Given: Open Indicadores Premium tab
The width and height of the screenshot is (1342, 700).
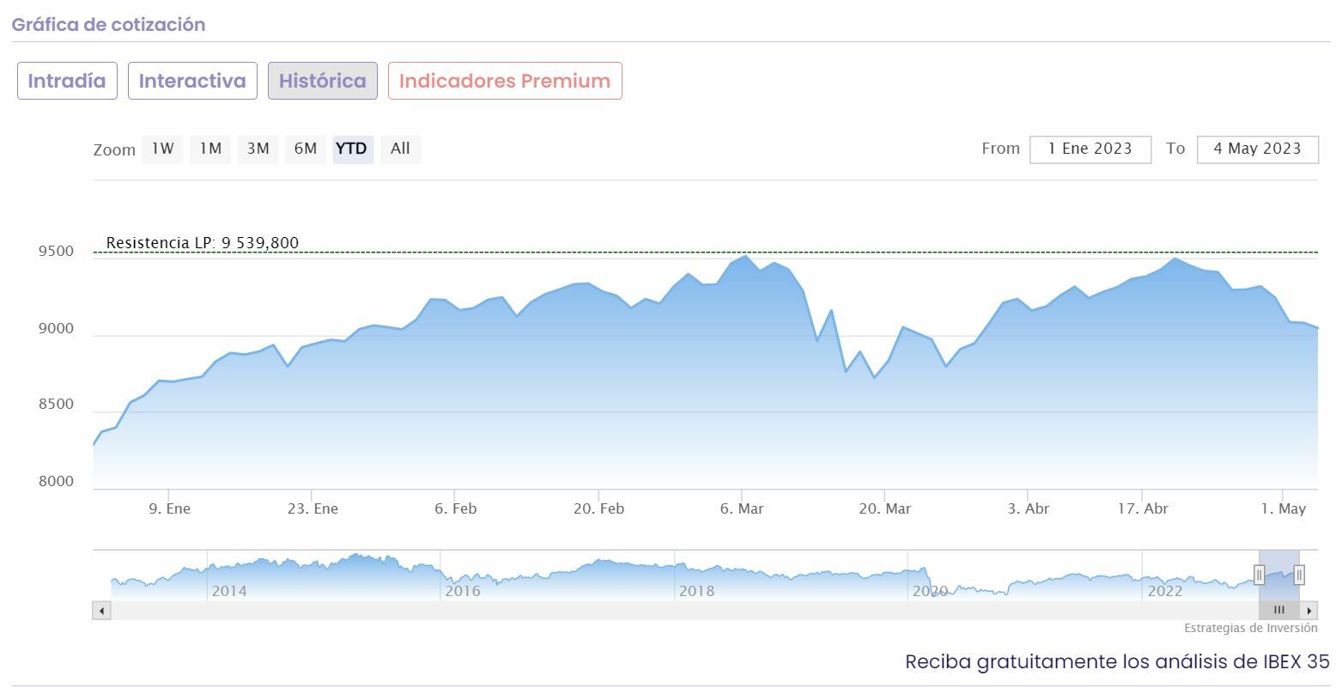Looking at the screenshot, I should 505,81.
